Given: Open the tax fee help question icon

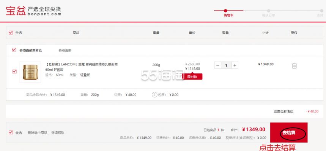Looking at the screenshot, I should pos(154,95).
